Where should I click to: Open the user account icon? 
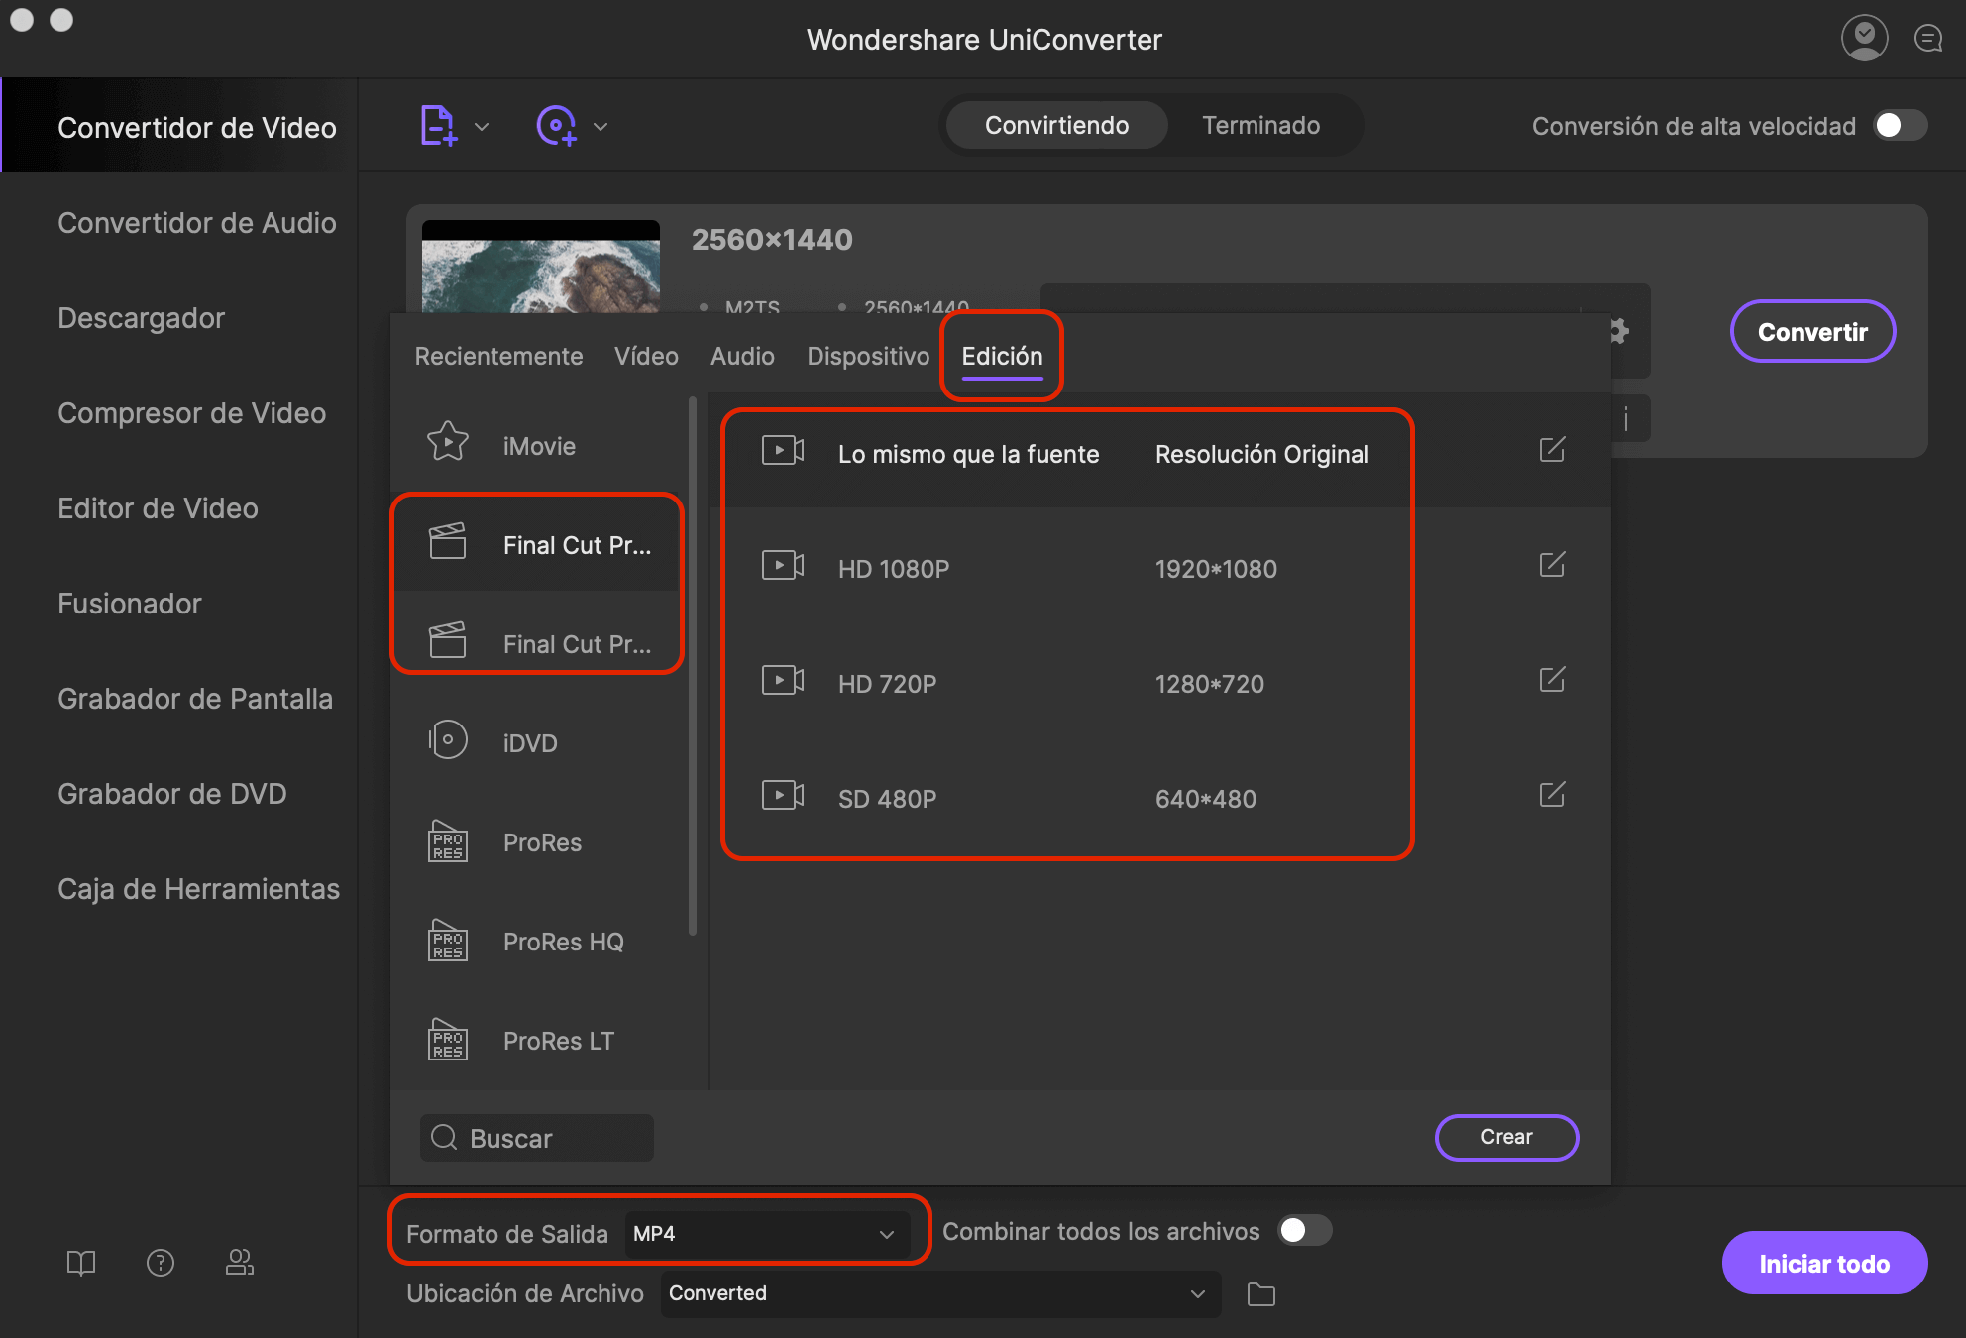click(x=1864, y=39)
